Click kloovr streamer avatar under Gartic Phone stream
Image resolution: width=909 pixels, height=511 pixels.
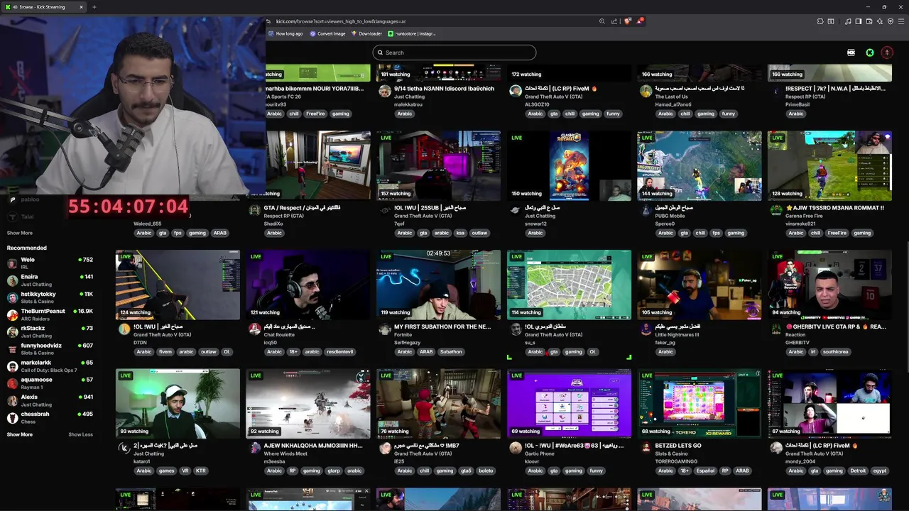(x=516, y=448)
